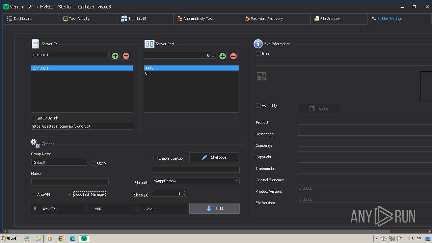The image size is (432, 243).
Task: Click the Clone button
Action: coord(319,108)
